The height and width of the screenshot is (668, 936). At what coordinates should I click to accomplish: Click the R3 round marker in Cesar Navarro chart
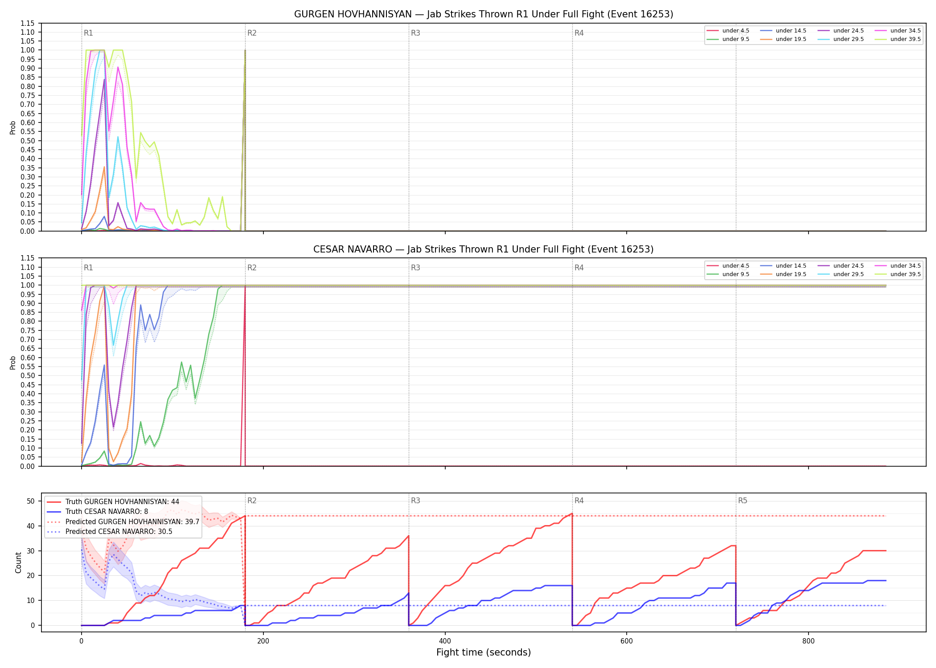click(415, 268)
